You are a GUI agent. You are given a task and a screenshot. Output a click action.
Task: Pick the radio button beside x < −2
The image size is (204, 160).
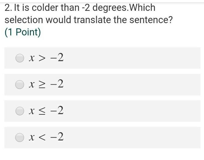click(20, 137)
